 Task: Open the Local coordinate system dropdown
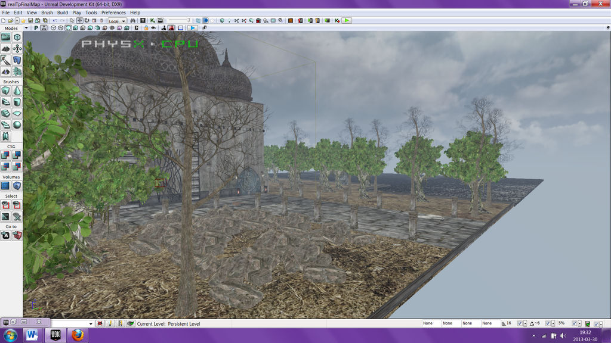click(118, 21)
